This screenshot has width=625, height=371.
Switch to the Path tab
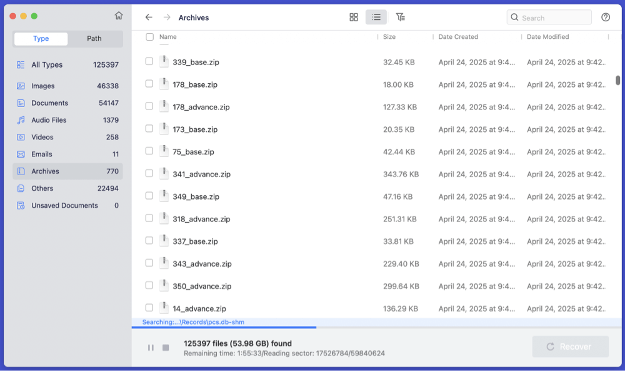click(94, 38)
